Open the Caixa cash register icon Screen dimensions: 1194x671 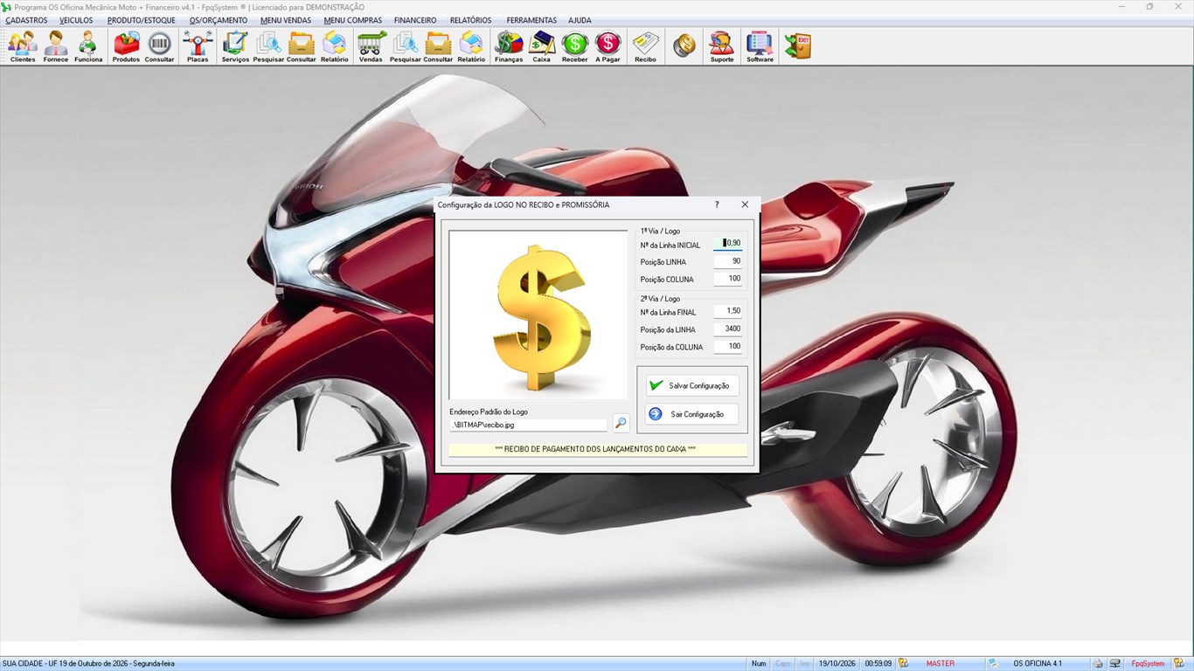[542, 46]
